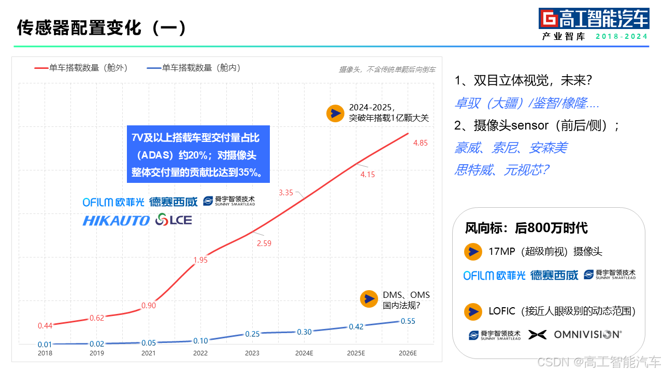The height and width of the screenshot is (373, 663).
Task: Click the orange arrow icon beside LOFIC text
Action: tap(473, 311)
